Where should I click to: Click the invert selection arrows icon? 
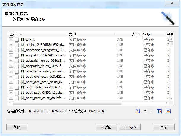(x=168, y=111)
